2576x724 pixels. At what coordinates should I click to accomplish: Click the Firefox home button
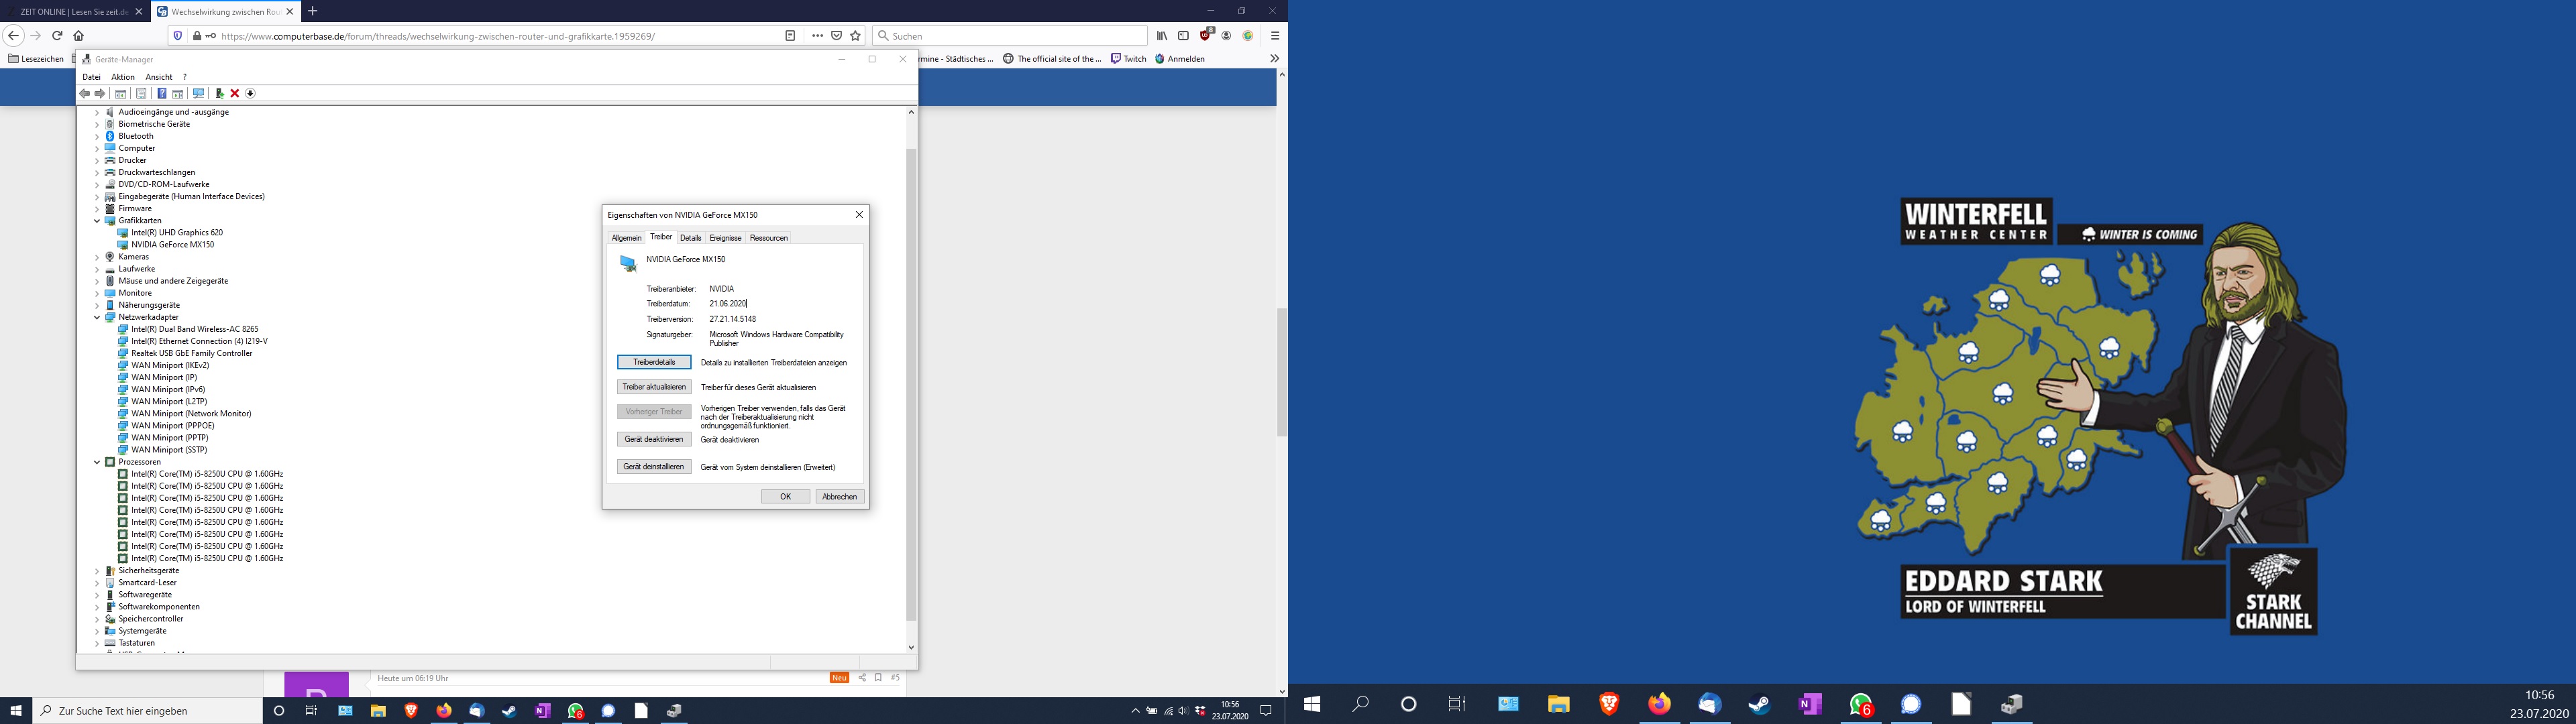pos(78,36)
